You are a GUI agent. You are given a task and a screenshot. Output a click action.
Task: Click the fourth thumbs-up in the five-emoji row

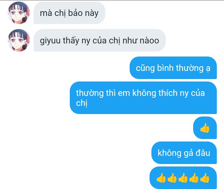tap(194, 178)
